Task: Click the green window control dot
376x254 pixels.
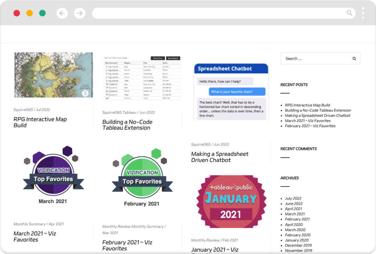Action: click(x=42, y=13)
